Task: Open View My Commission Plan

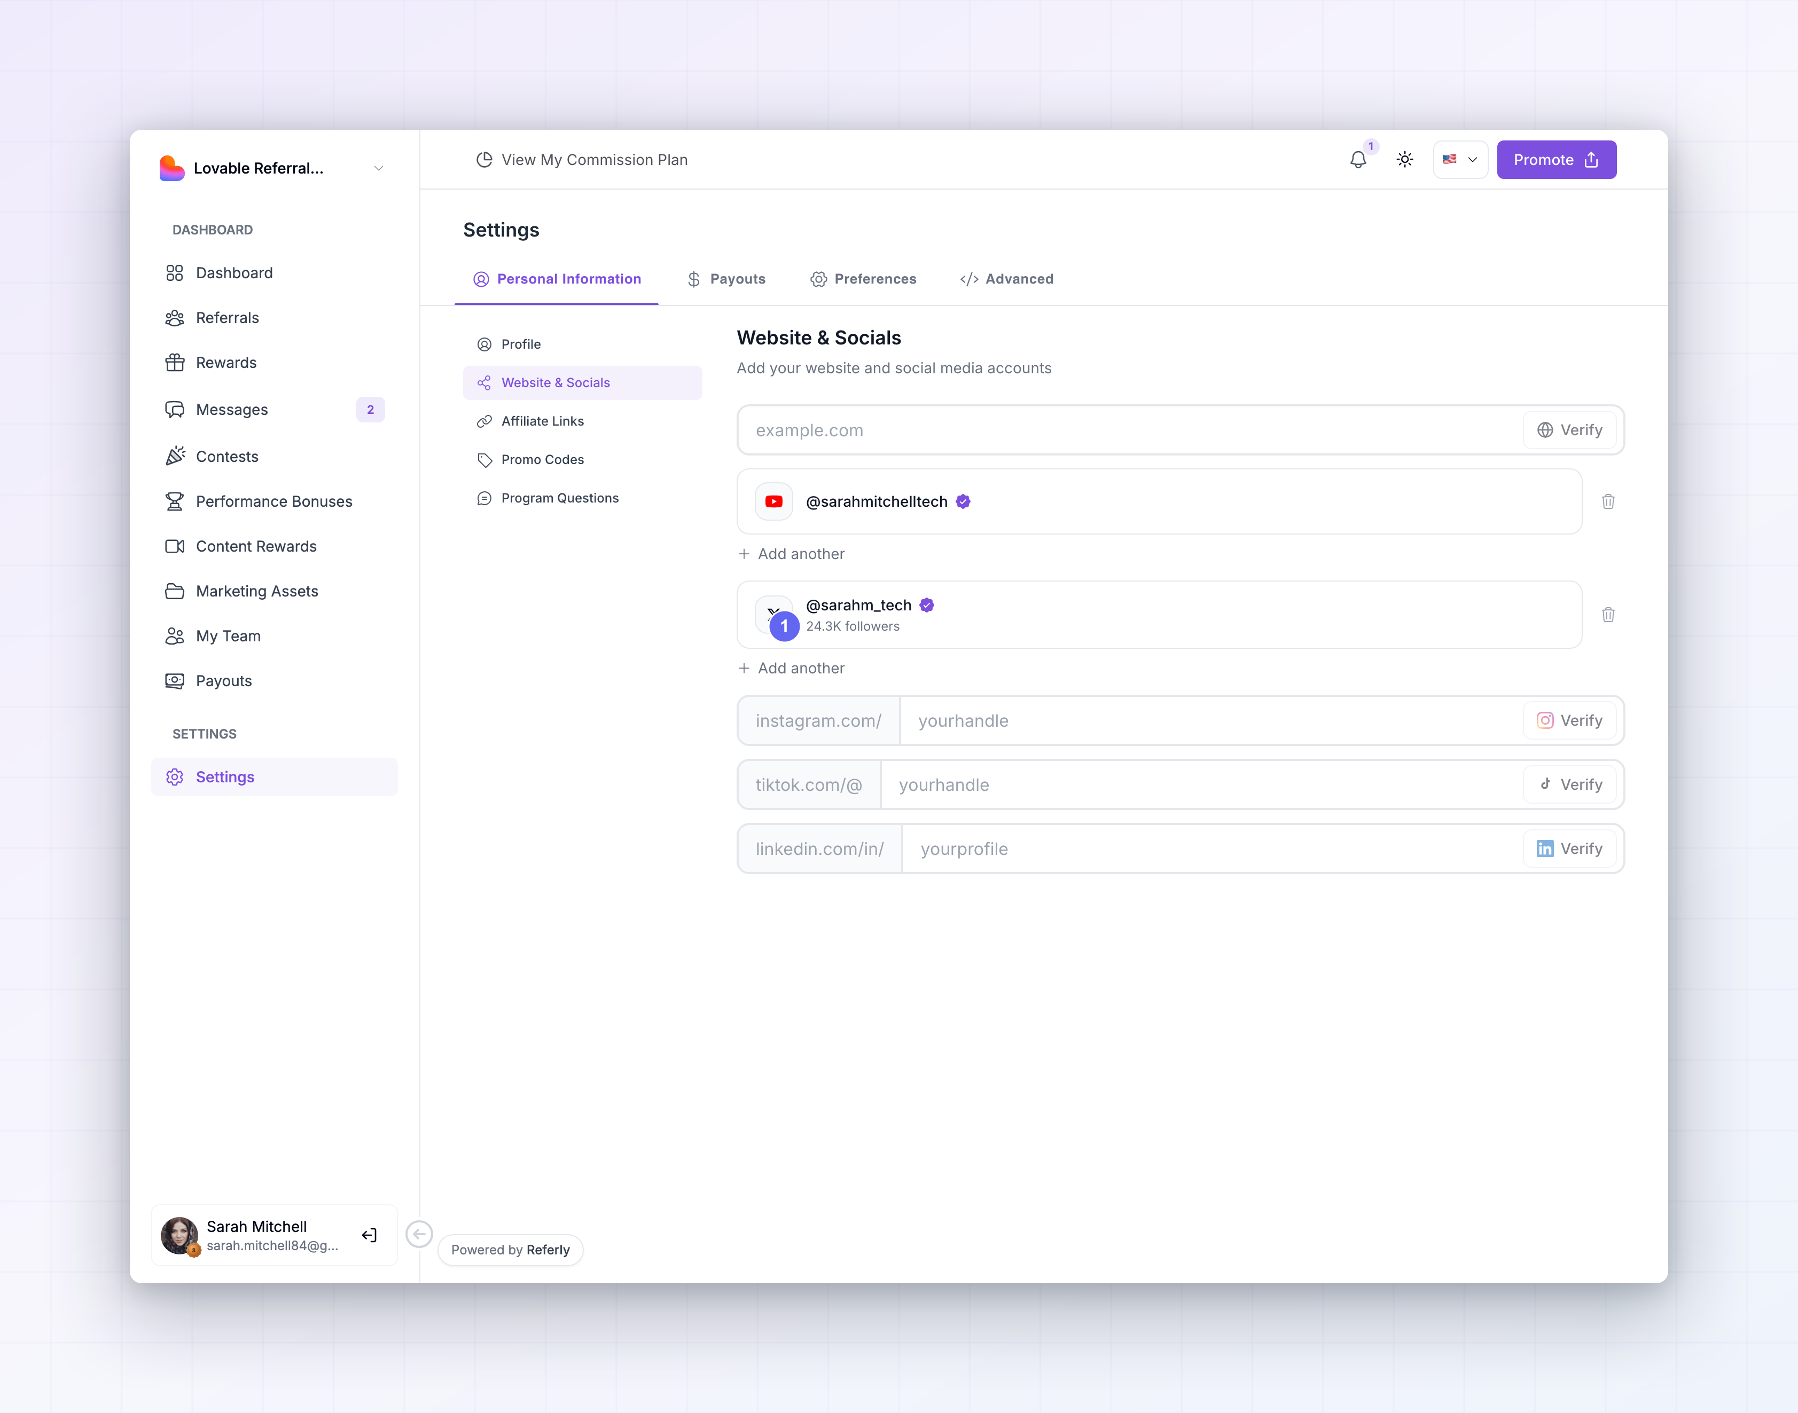Action: pos(582,160)
